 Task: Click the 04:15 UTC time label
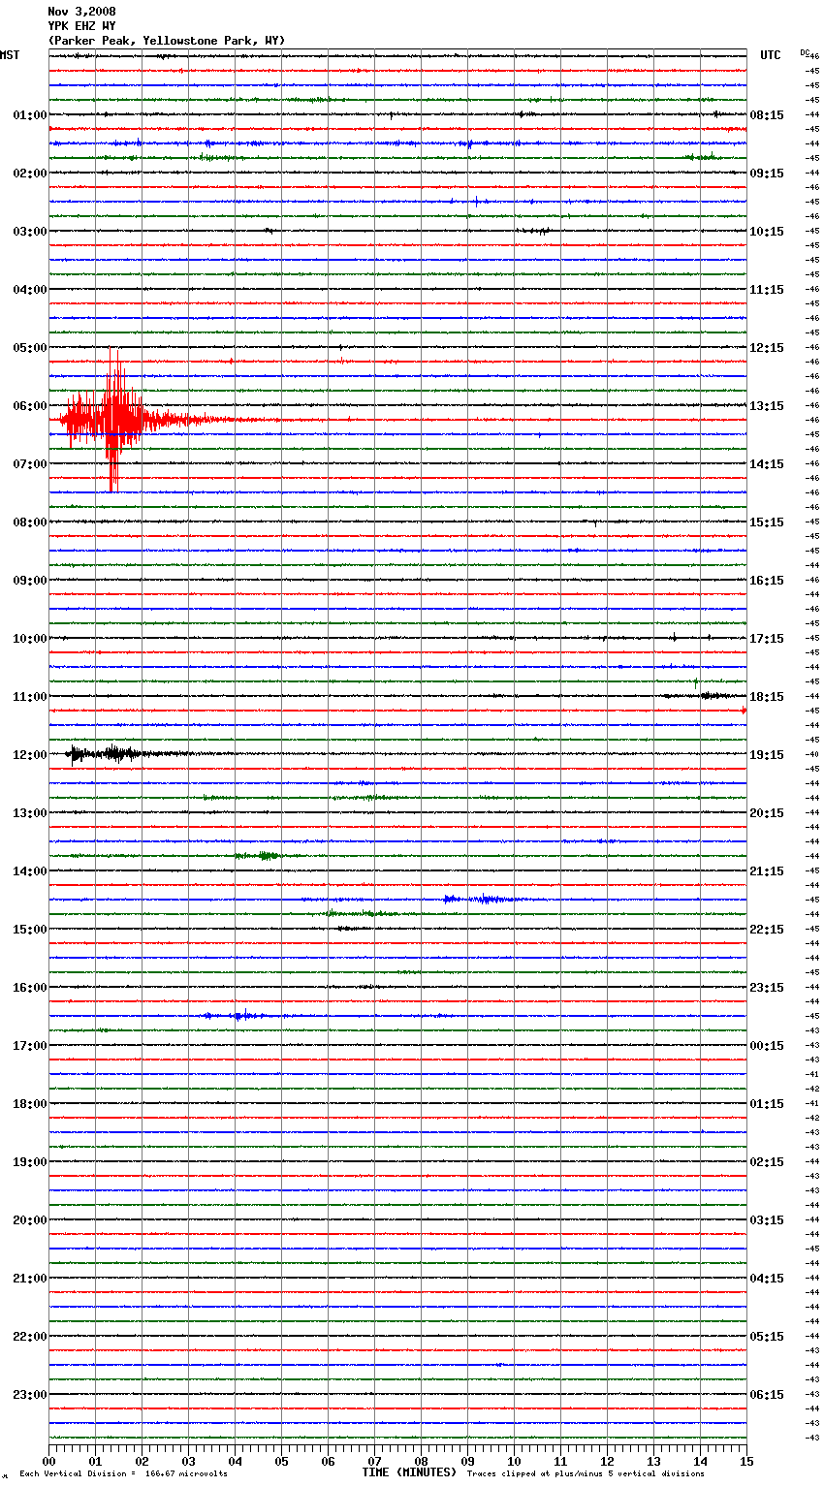click(x=767, y=1279)
